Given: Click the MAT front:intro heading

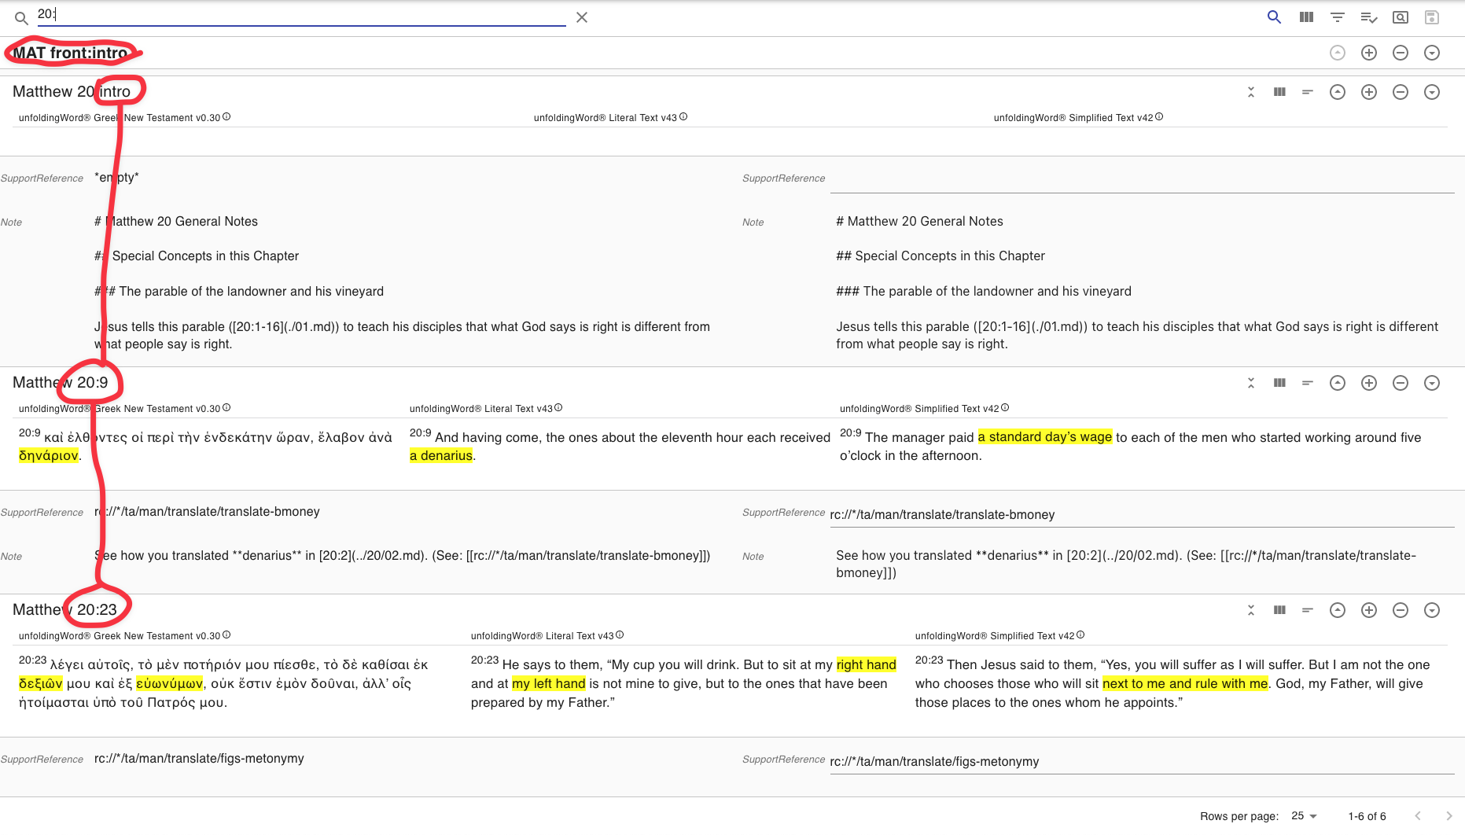Looking at the screenshot, I should pos(70,53).
